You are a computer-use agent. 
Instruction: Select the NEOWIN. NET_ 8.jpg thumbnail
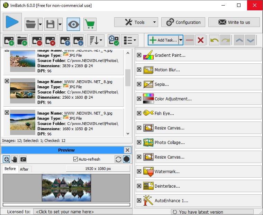point(22,91)
